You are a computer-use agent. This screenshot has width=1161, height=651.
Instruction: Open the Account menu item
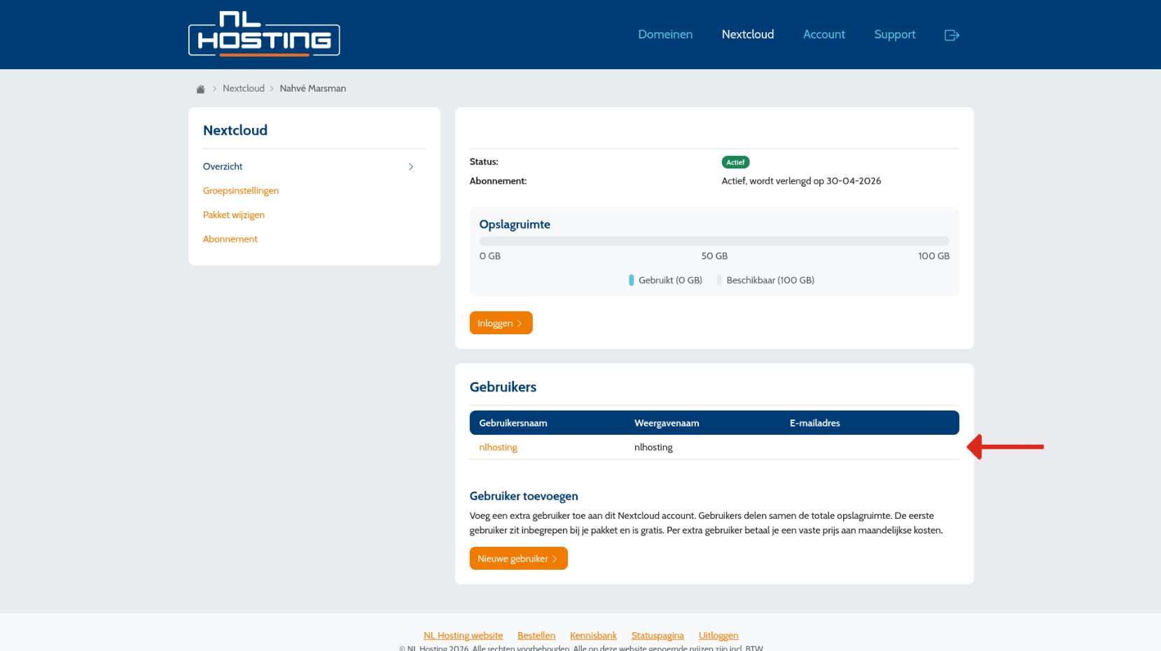click(x=824, y=34)
